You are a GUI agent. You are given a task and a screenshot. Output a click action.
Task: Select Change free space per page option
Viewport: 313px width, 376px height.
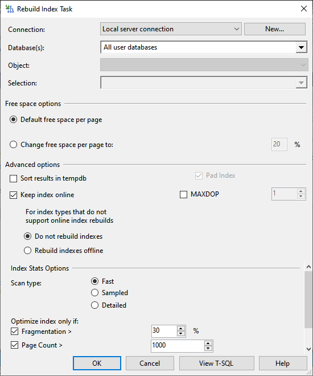coord(14,145)
